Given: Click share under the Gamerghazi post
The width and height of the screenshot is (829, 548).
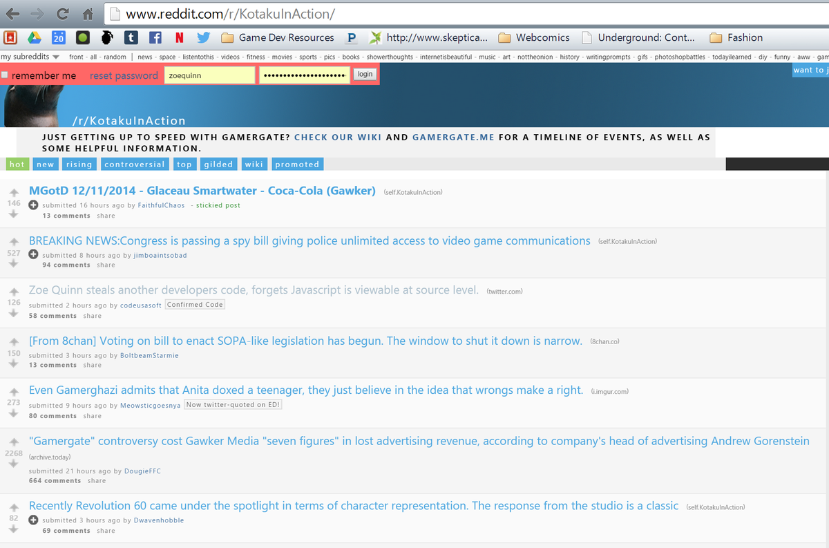Looking at the screenshot, I should (92, 416).
